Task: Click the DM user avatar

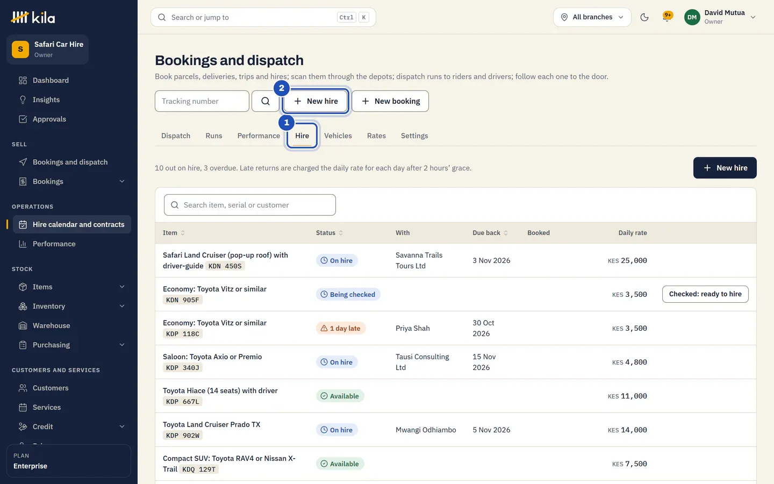Action: coord(692,17)
